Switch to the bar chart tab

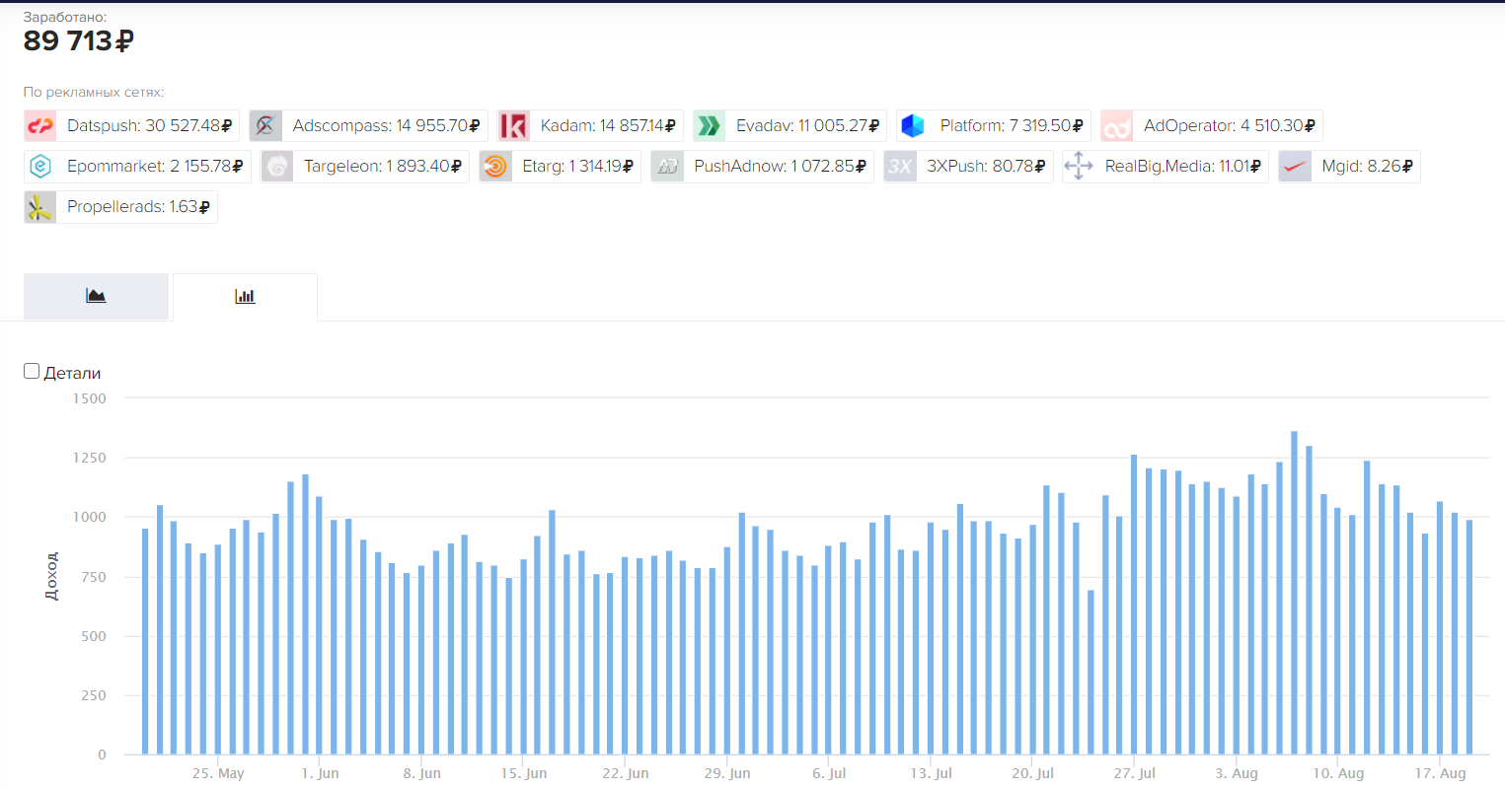(245, 297)
